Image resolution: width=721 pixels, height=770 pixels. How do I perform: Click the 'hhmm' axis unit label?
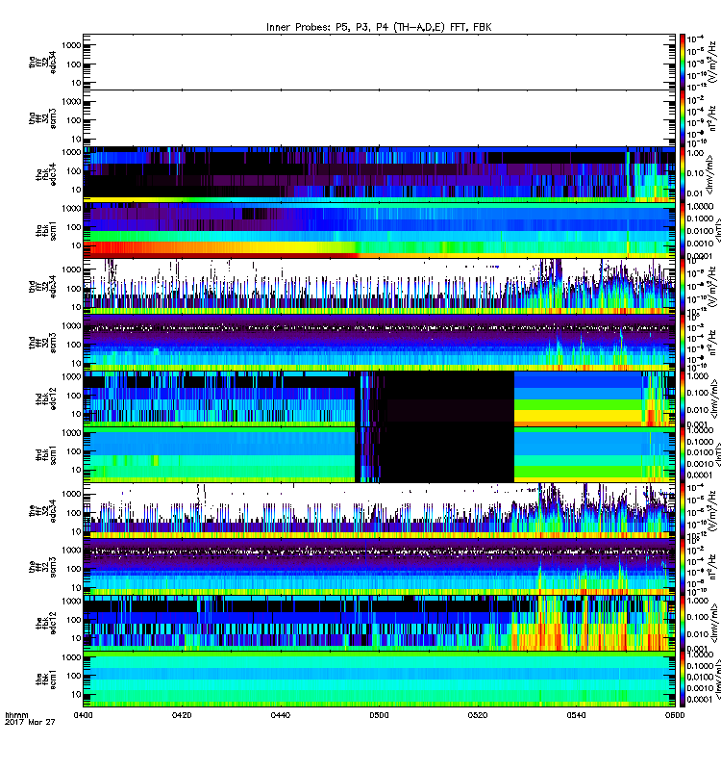click(x=16, y=715)
